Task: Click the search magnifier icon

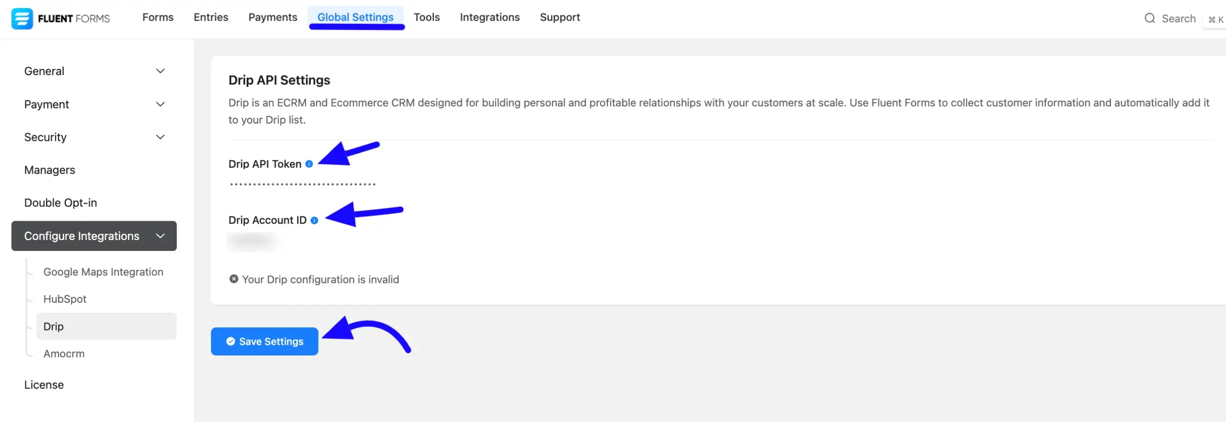Action: tap(1150, 18)
